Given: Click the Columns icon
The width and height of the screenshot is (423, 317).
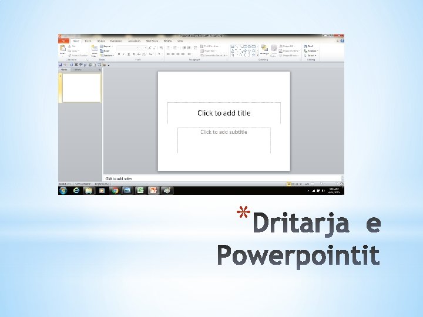Looking at the screenshot, I should [189, 54].
